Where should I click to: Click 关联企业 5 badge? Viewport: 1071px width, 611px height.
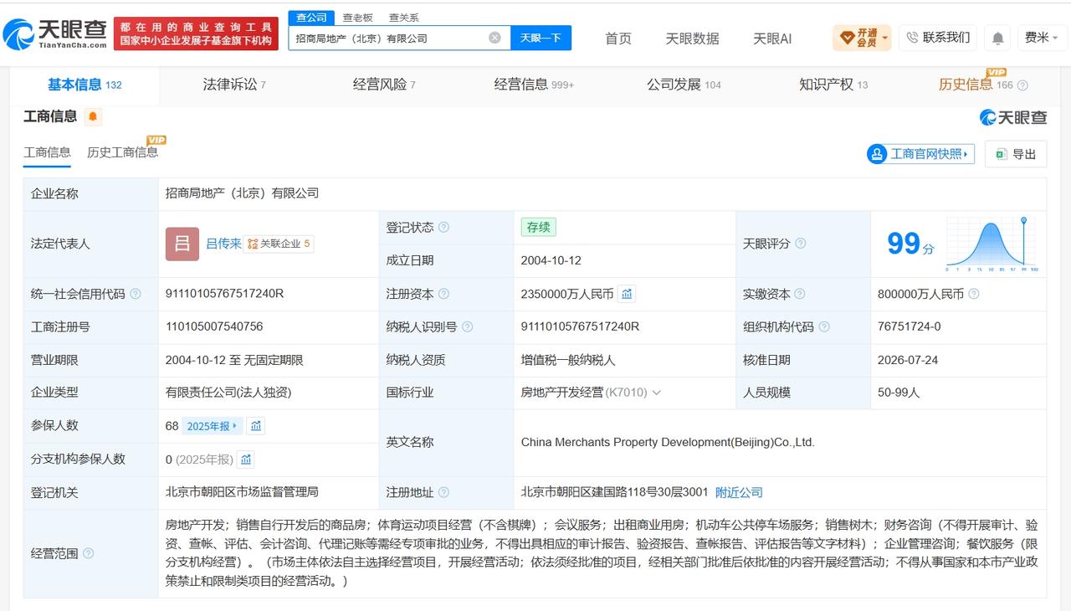tap(279, 244)
